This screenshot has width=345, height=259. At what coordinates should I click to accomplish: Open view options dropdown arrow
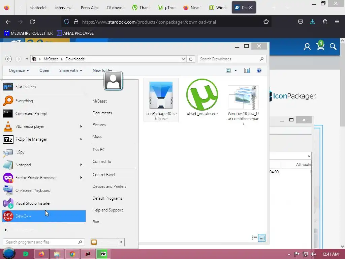coord(236,70)
